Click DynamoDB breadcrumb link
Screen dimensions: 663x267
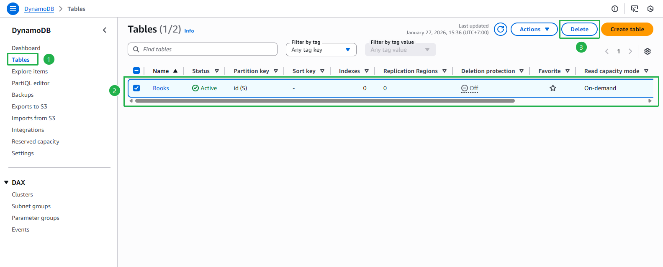point(39,9)
